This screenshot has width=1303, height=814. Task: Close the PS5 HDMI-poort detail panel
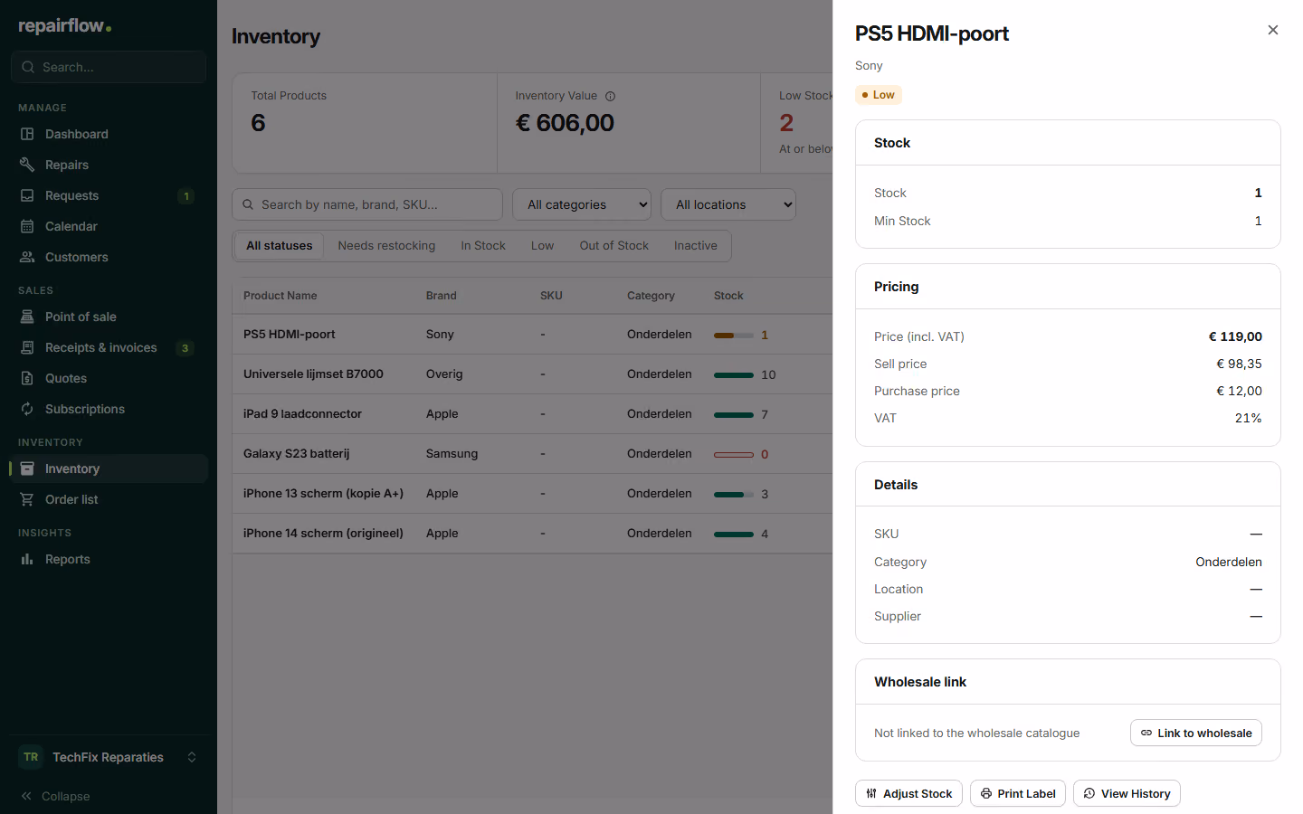[x=1273, y=30]
